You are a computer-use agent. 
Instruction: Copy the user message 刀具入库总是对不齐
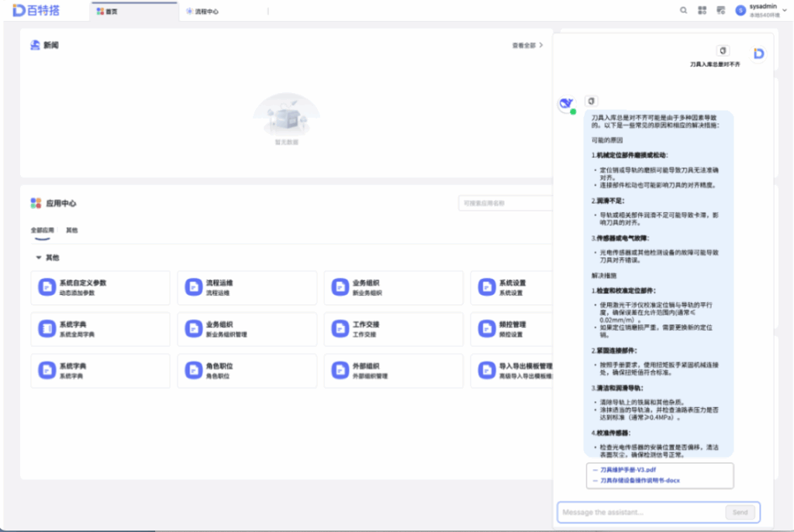723,50
